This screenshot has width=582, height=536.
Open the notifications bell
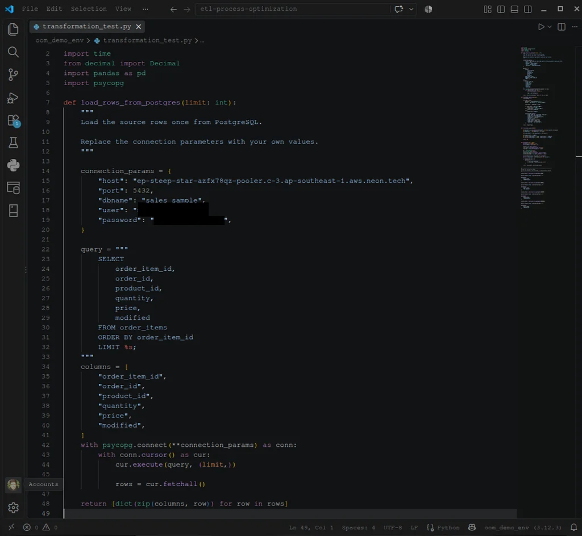tap(573, 527)
